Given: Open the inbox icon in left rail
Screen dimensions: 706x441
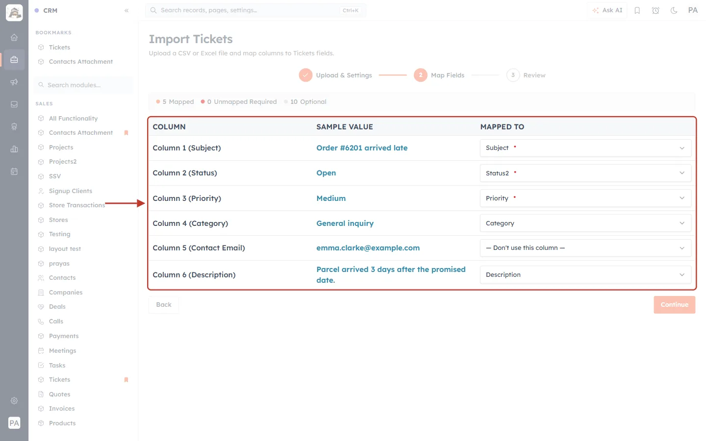Looking at the screenshot, I should (14, 104).
